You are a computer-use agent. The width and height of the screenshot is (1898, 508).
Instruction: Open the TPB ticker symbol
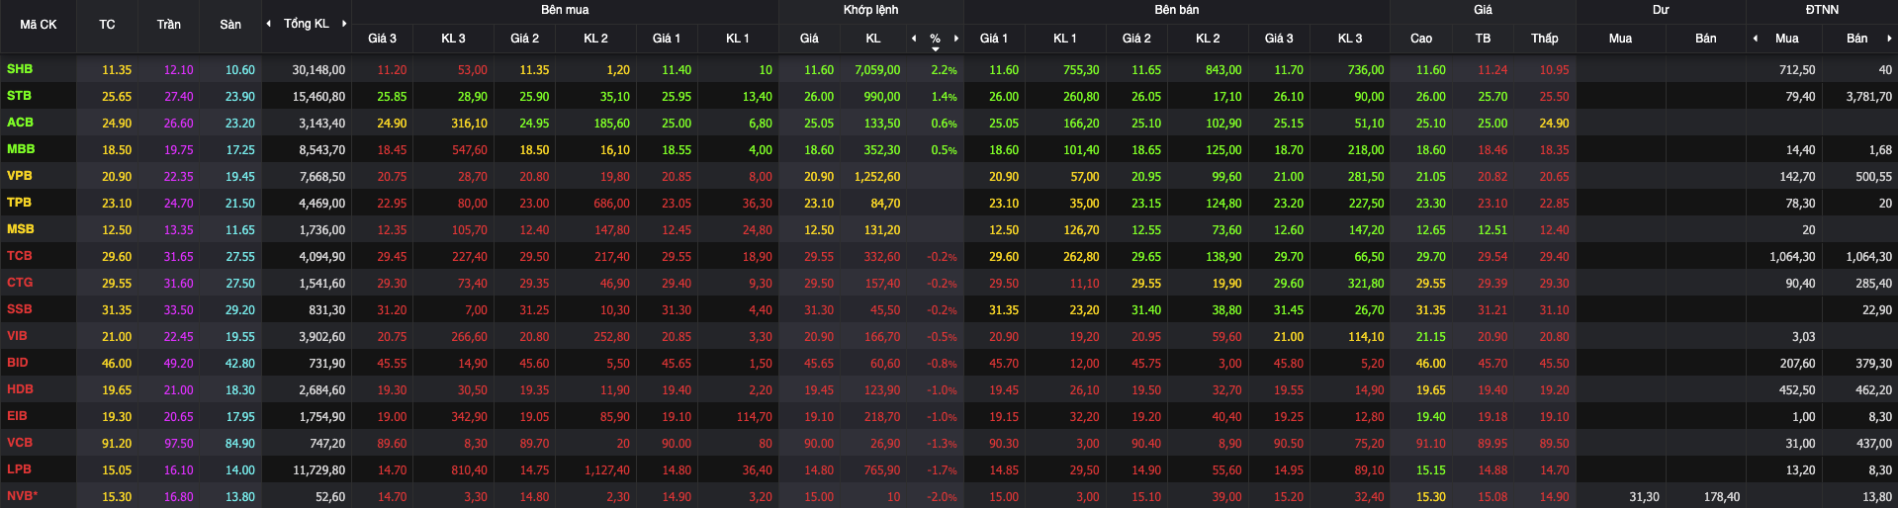coord(19,203)
